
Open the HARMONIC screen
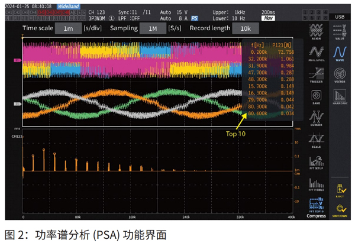340,98
